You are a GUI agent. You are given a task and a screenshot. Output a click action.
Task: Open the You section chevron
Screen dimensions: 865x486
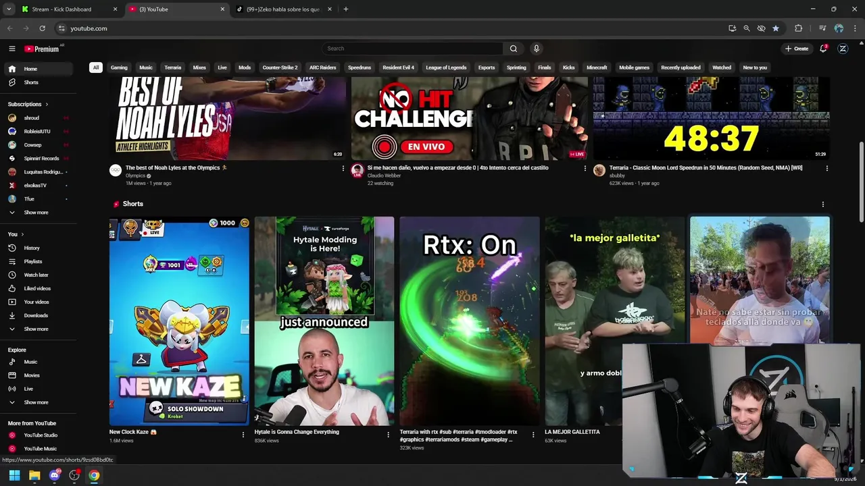(x=22, y=234)
